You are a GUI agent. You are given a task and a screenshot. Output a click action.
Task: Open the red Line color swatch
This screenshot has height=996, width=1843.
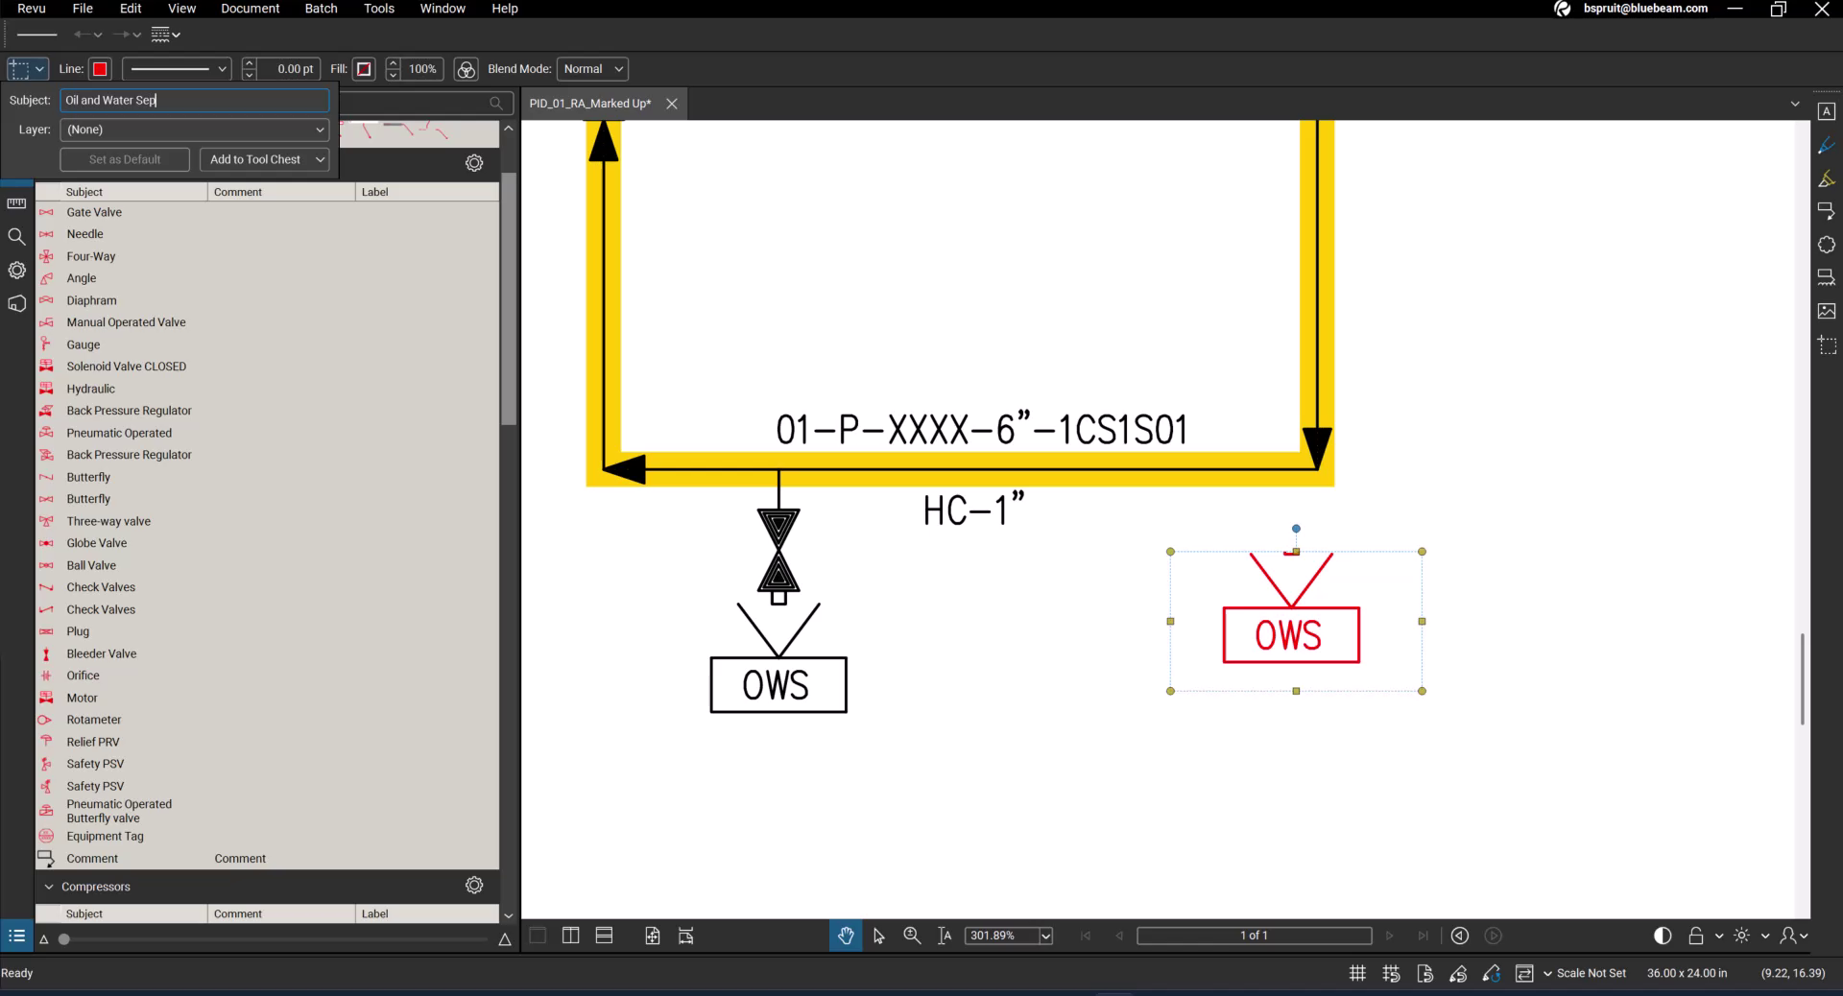(98, 68)
